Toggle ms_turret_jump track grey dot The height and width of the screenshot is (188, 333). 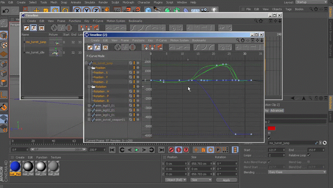point(138,63)
